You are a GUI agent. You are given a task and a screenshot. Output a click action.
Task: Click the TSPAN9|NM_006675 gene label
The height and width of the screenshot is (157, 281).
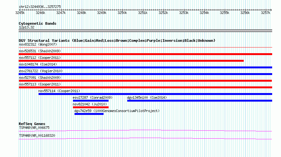click(x=34, y=128)
